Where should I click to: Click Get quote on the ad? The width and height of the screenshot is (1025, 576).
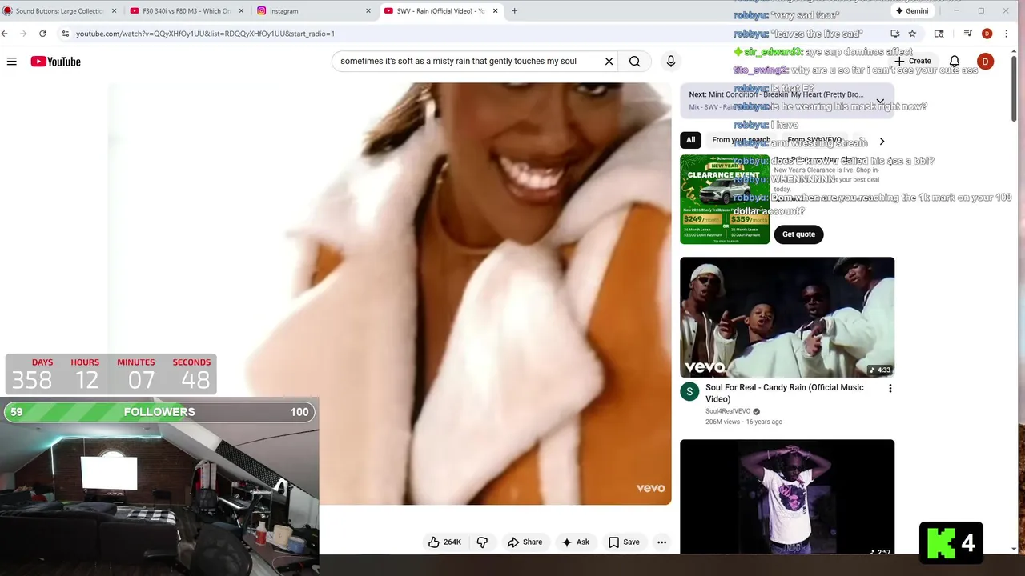click(x=798, y=234)
